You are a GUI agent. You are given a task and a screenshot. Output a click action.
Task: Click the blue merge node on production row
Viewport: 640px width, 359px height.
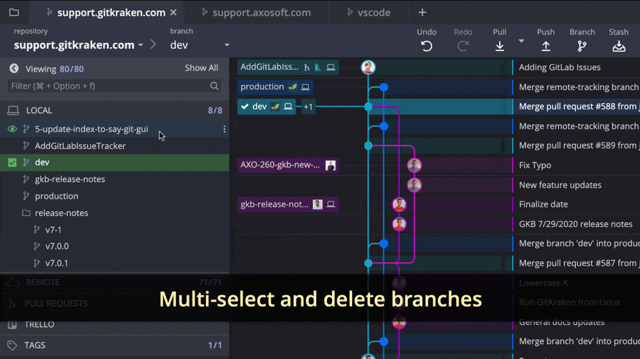click(383, 87)
